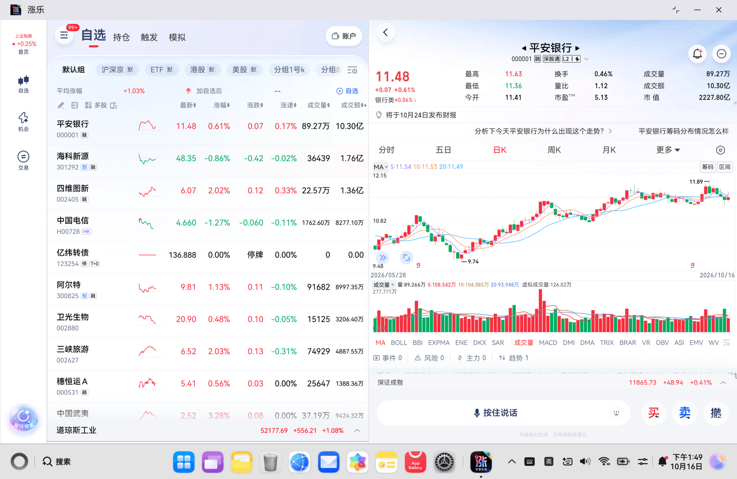This screenshot has width=737, height=479.
Task: Open the AI 提问搜索 assistant bubble
Action: [24, 420]
